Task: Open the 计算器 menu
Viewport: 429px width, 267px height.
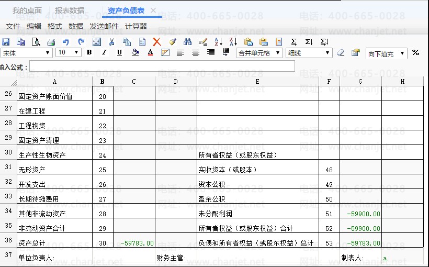Action: [136, 26]
